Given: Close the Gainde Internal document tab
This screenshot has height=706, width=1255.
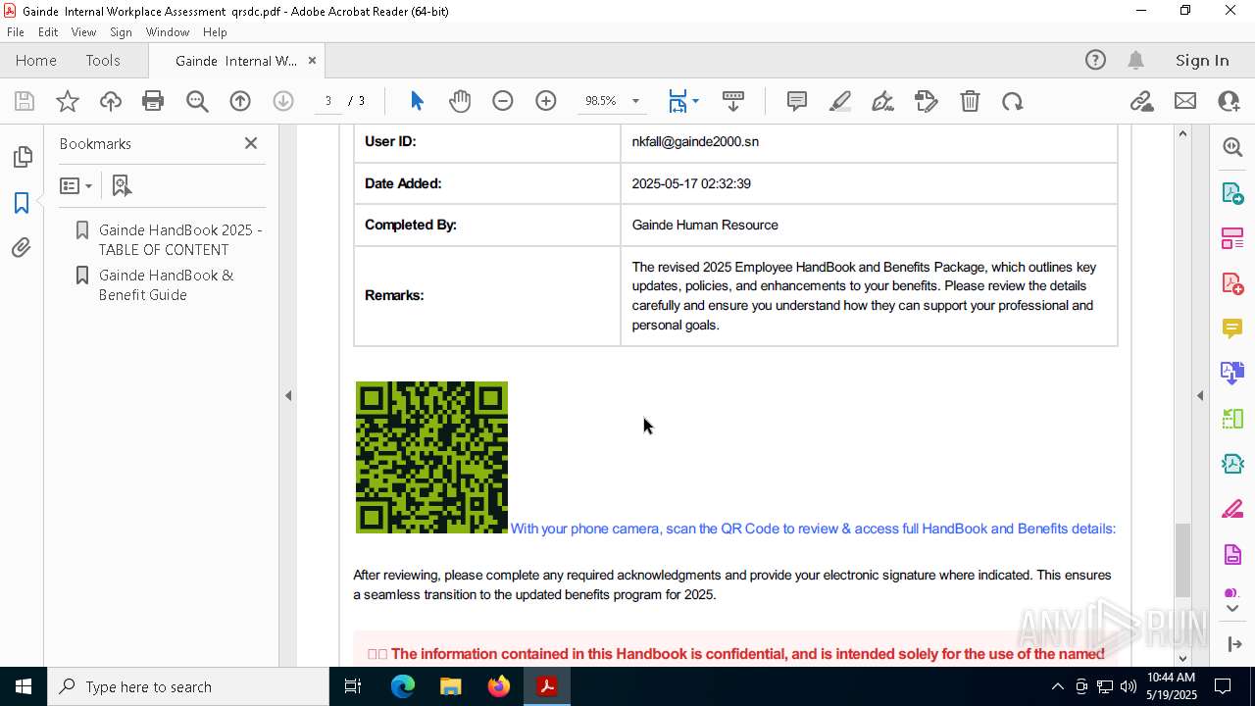Looking at the screenshot, I should coord(312,60).
